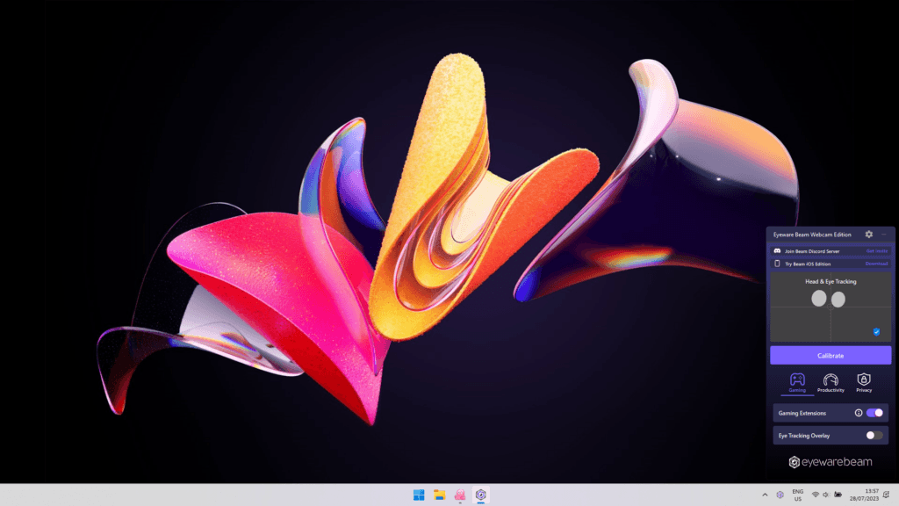899x506 pixels.
Task: Click the Head & Eye Tracking preview area
Action: coord(831,307)
